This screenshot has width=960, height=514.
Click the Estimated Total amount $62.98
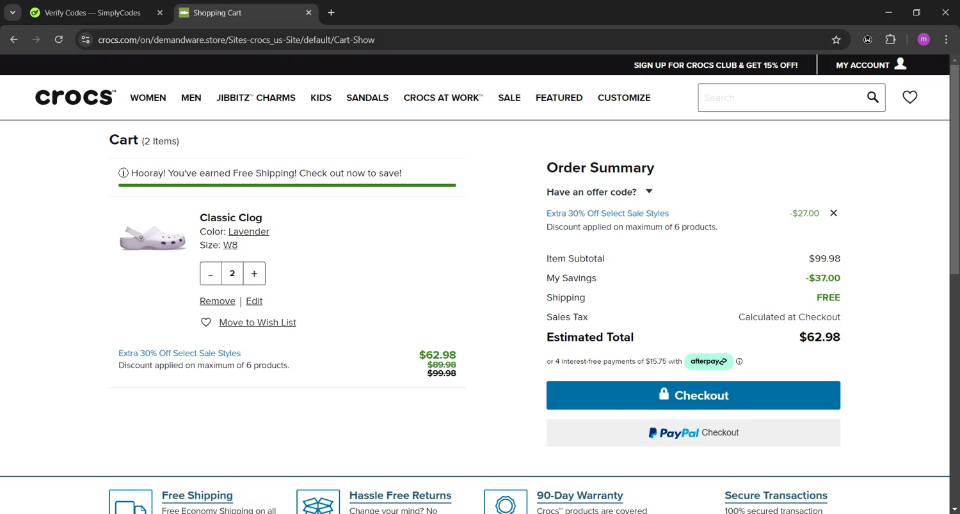pos(819,338)
